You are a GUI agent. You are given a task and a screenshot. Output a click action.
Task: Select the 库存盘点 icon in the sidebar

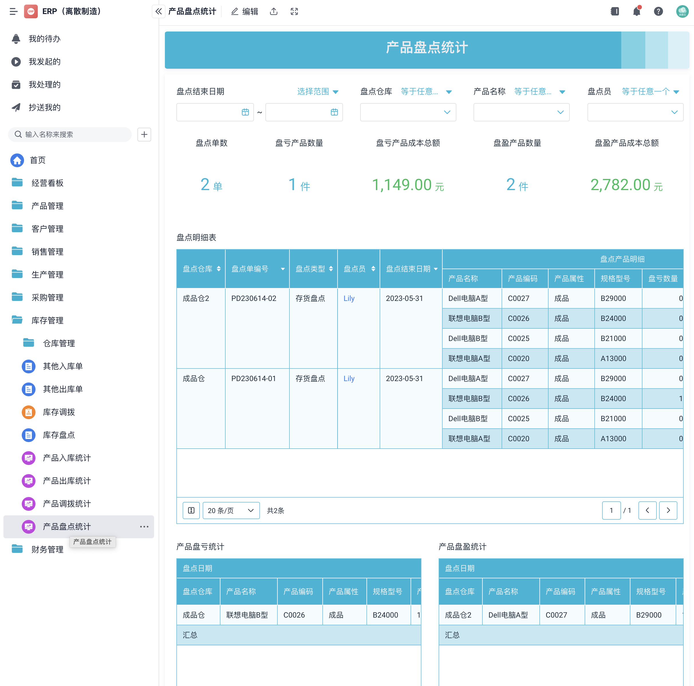tap(29, 435)
